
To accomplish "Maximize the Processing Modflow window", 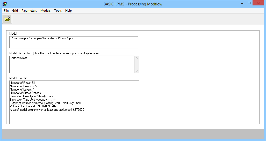I will (249, 3).
